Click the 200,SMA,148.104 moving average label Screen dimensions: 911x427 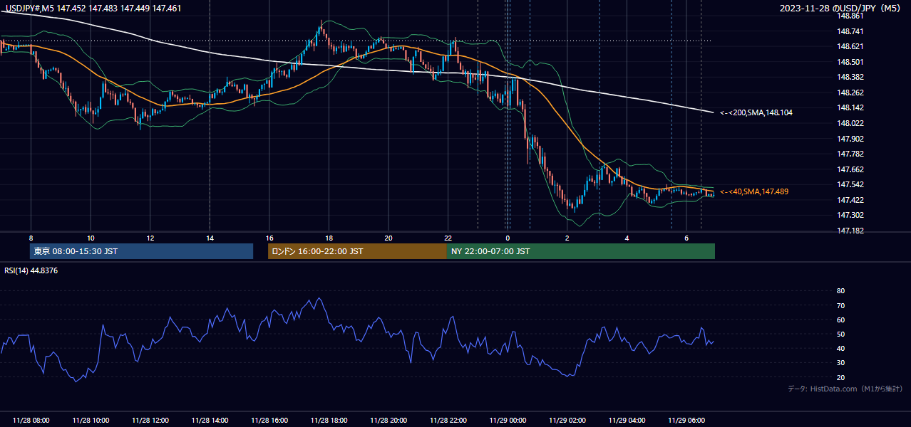tap(756, 112)
